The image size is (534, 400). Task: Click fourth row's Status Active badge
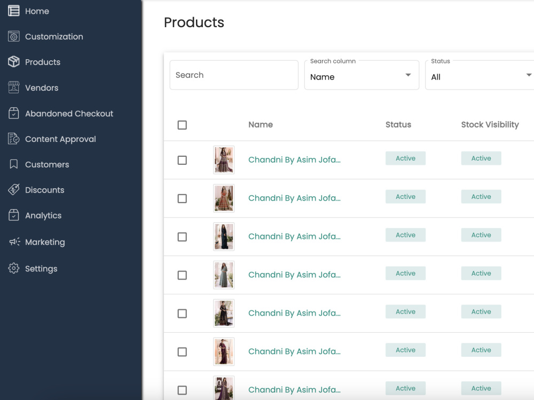(x=406, y=273)
